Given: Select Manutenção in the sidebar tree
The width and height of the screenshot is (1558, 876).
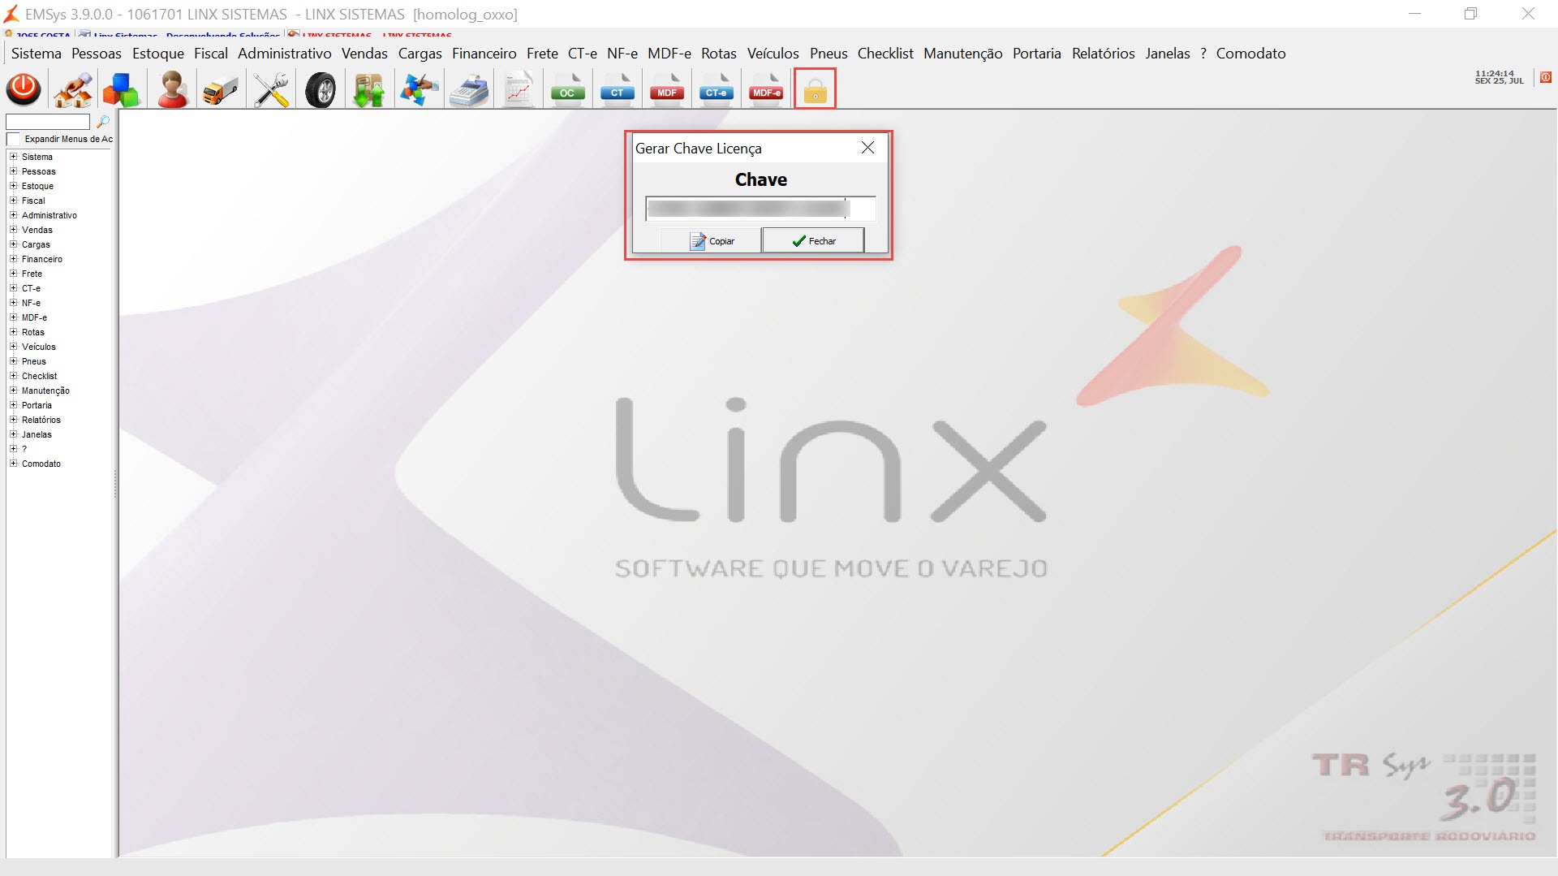Looking at the screenshot, I should [x=45, y=391].
